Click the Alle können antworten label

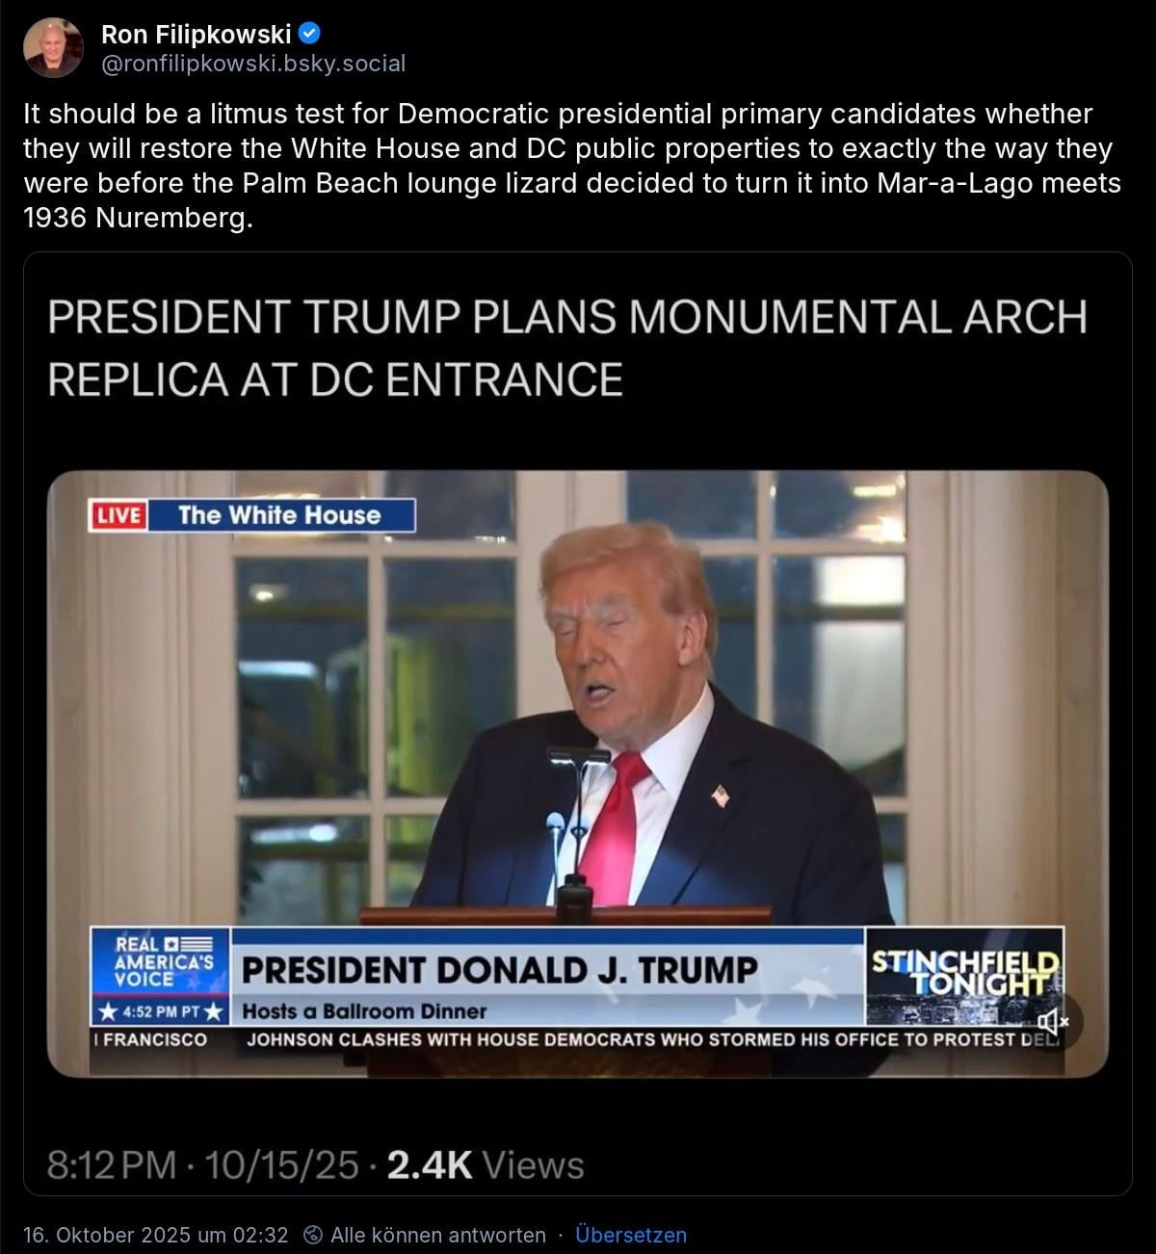point(438,1235)
